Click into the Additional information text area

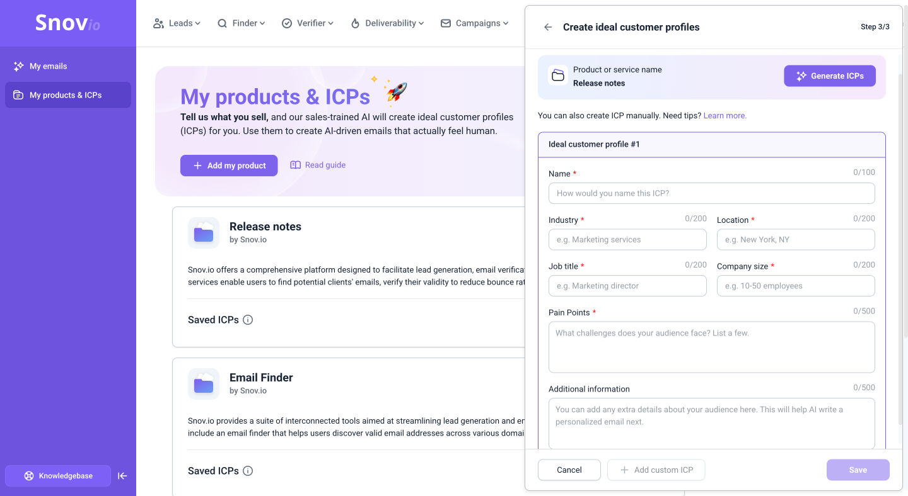point(712,424)
